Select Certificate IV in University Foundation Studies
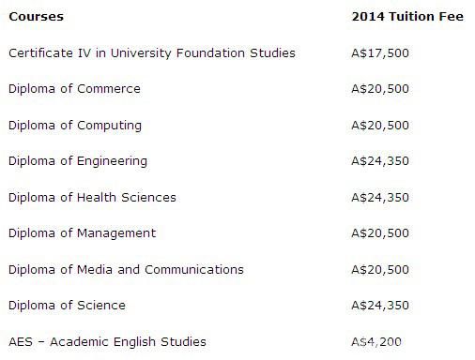The width and height of the screenshot is (475, 360). coord(152,53)
